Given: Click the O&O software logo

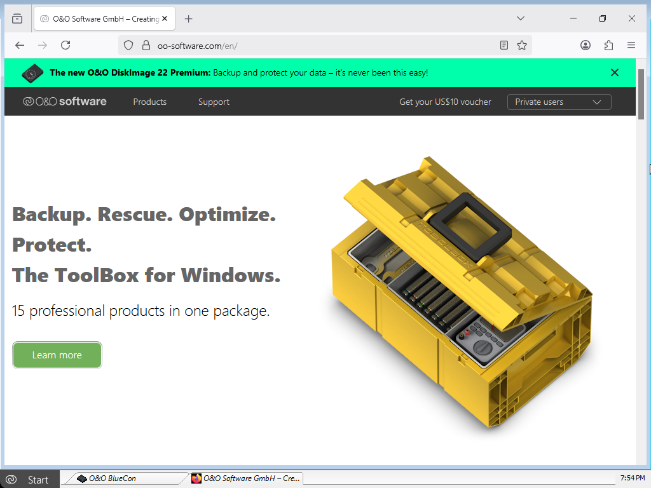Looking at the screenshot, I should (x=65, y=102).
